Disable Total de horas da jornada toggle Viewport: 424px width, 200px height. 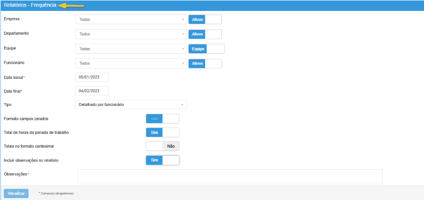[x=162, y=132]
